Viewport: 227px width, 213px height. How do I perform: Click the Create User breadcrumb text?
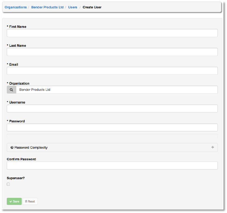(92, 7)
